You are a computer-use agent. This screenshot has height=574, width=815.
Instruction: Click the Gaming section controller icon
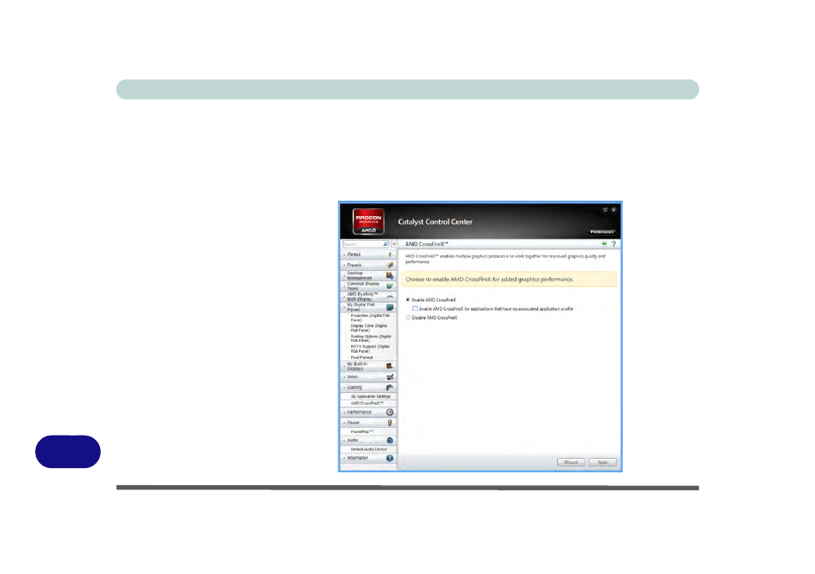390,388
